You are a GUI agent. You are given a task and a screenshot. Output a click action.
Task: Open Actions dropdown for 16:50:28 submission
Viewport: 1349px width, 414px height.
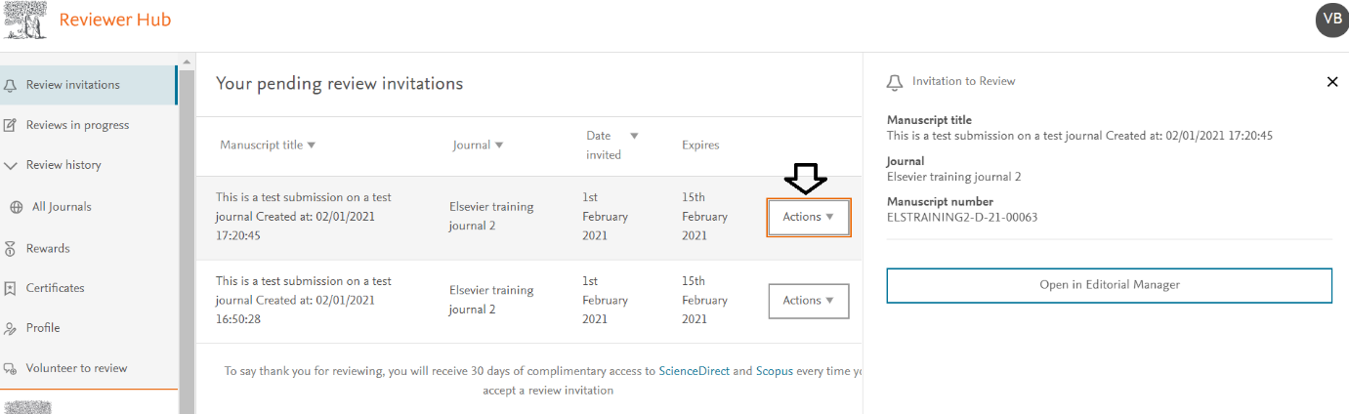809,301
